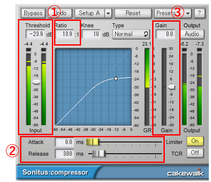Viewport: 211px width, 182px height.
Task: Click the Attack slider knob
Action: tap(93, 142)
